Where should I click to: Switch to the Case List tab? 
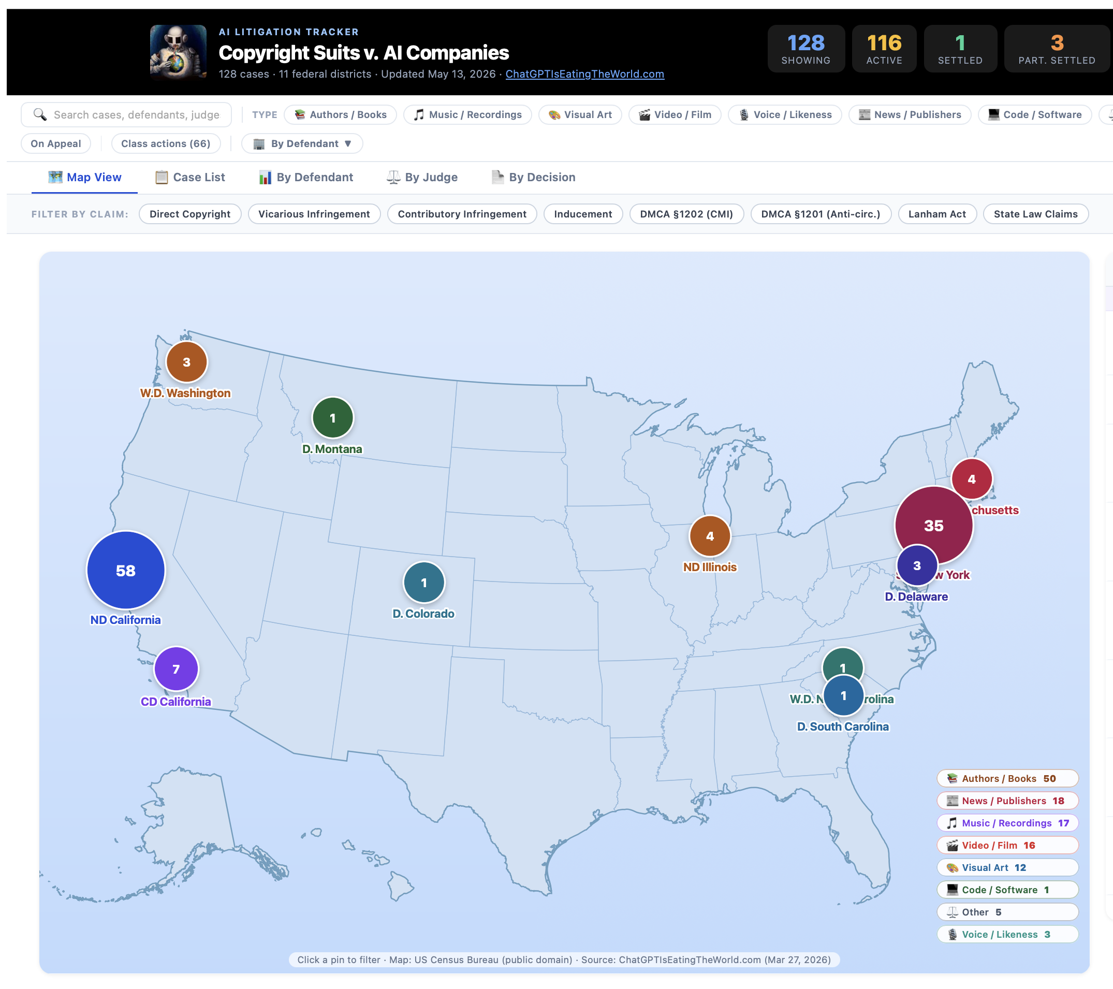[190, 177]
